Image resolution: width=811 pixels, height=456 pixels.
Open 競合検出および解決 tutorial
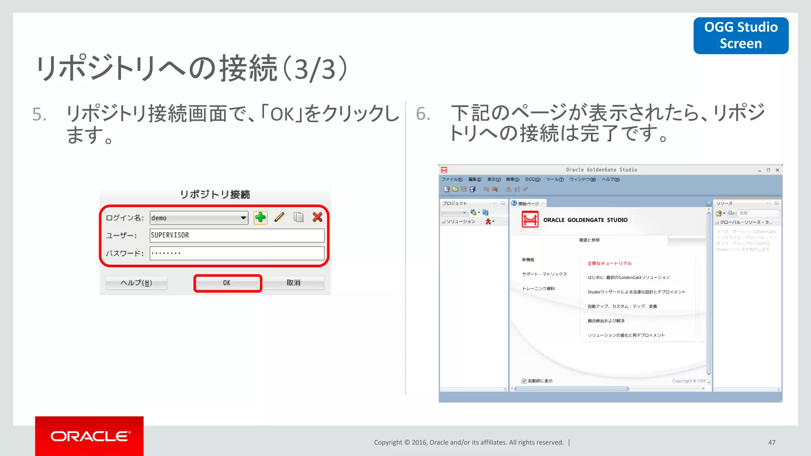click(x=606, y=321)
